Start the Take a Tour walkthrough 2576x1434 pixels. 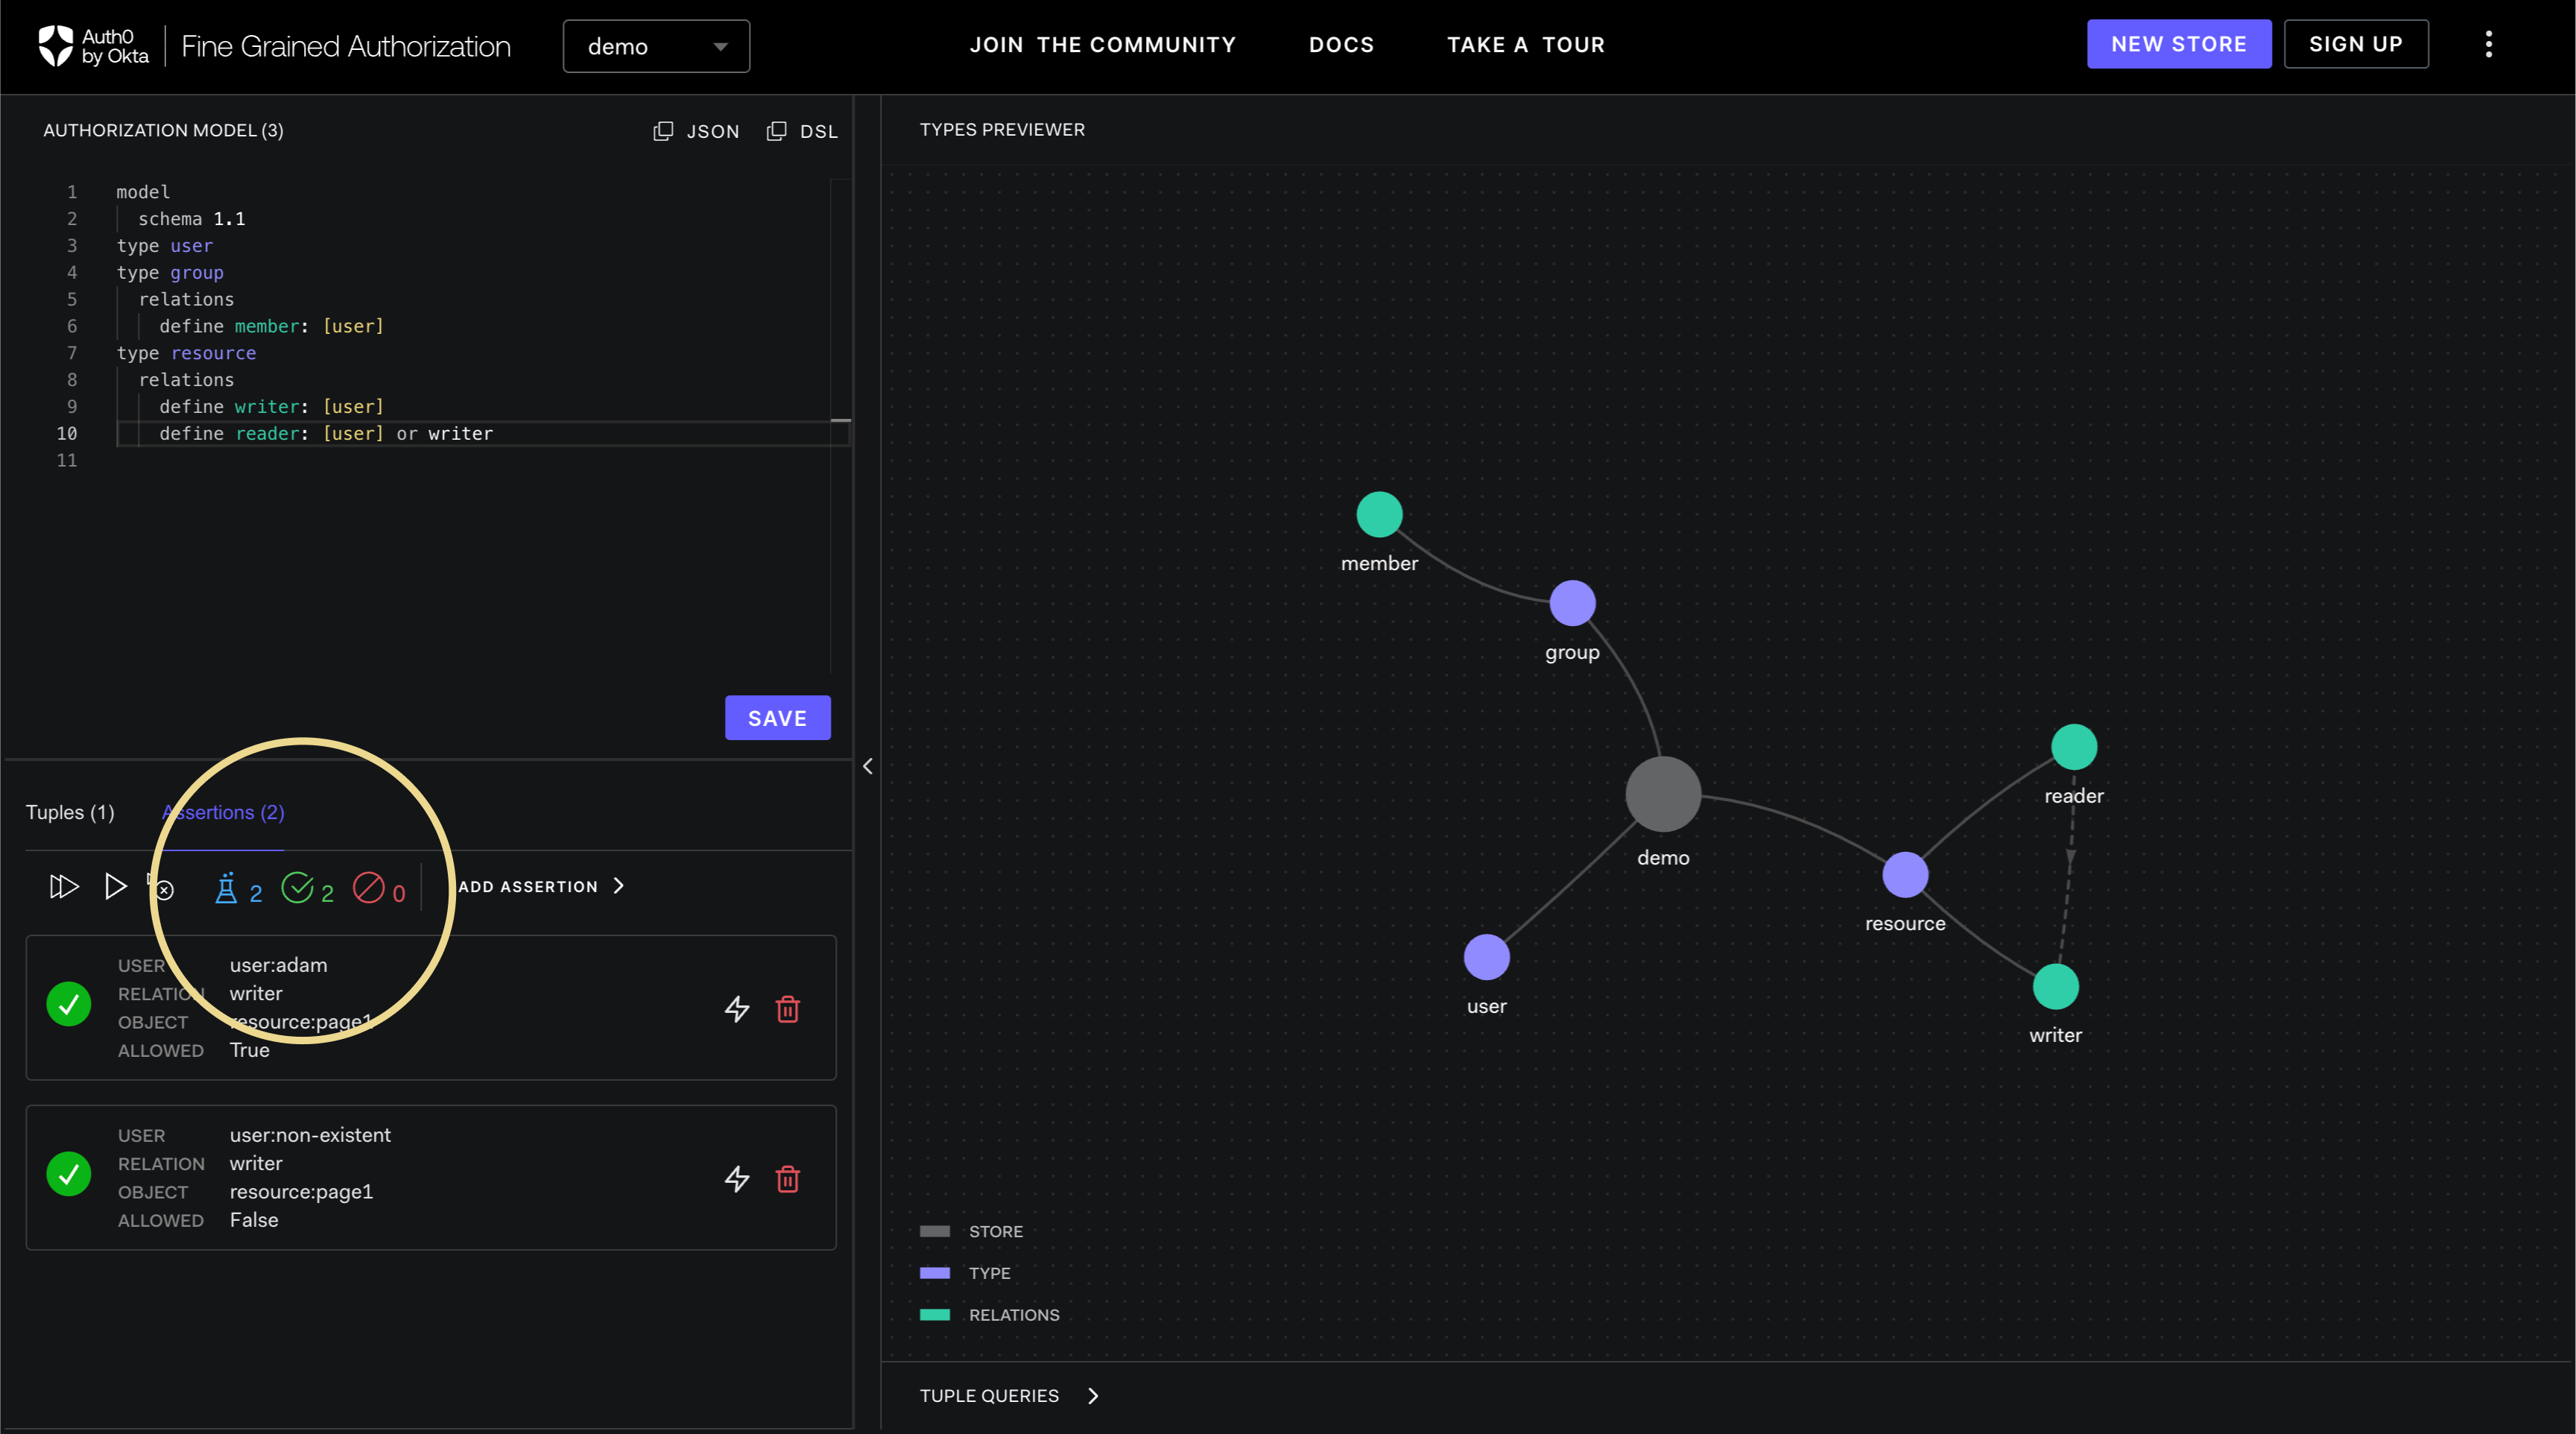click(x=1525, y=45)
